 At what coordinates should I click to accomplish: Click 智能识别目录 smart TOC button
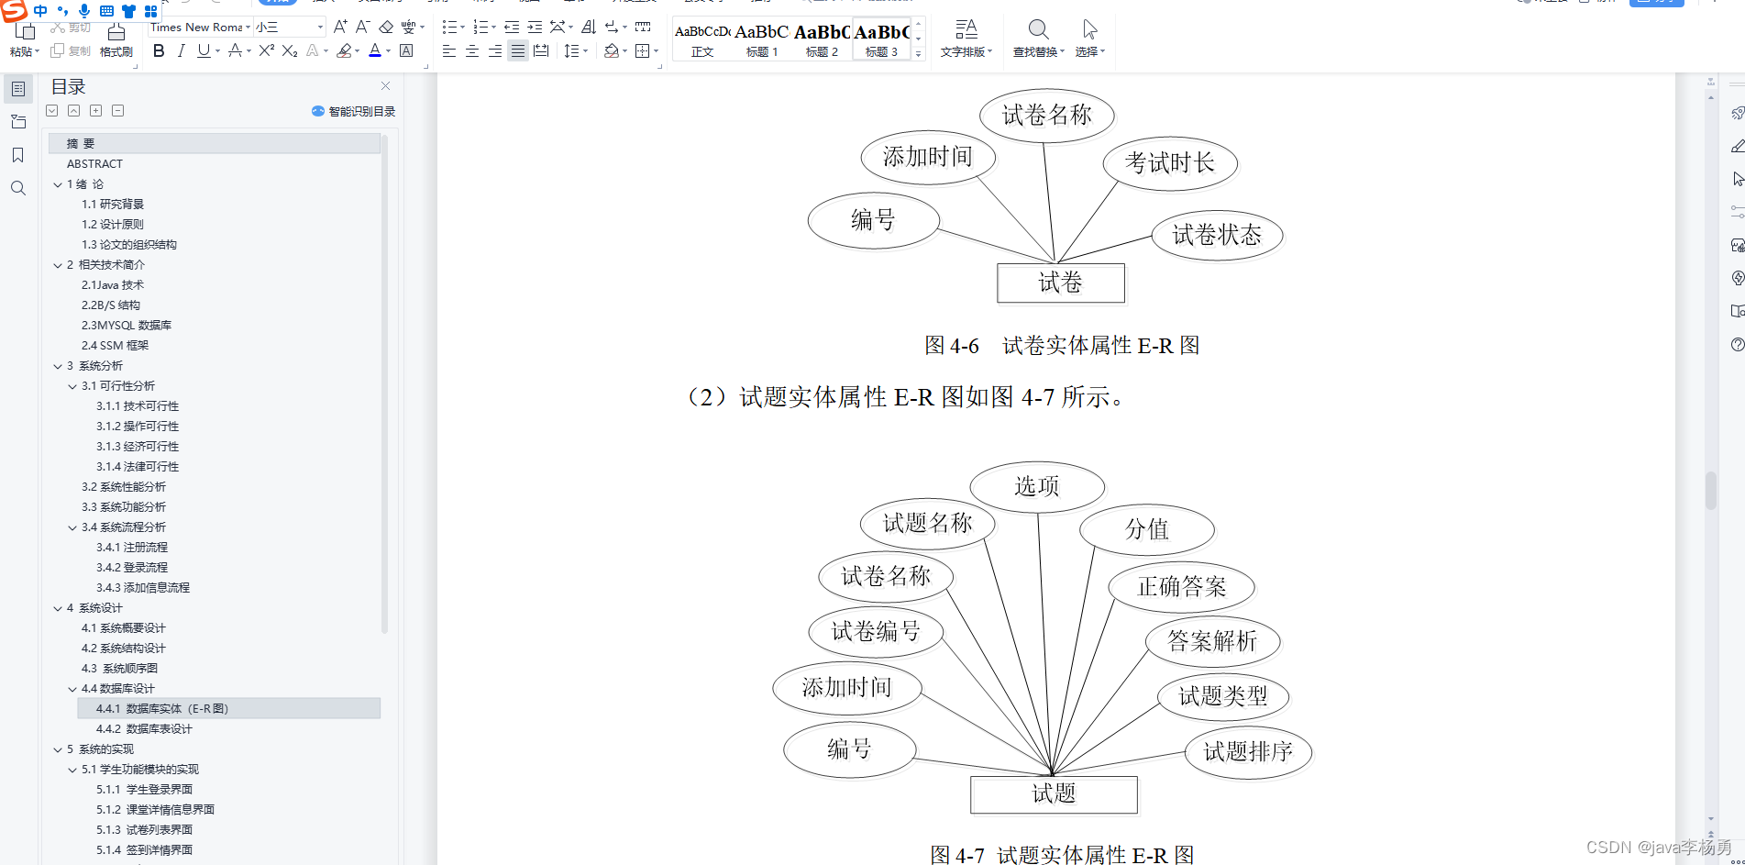pos(353,111)
